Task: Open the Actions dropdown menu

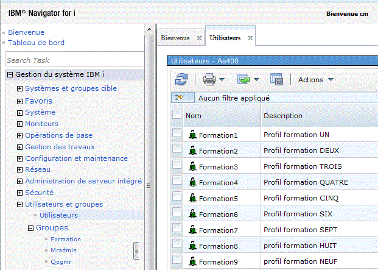Action: coord(315,80)
